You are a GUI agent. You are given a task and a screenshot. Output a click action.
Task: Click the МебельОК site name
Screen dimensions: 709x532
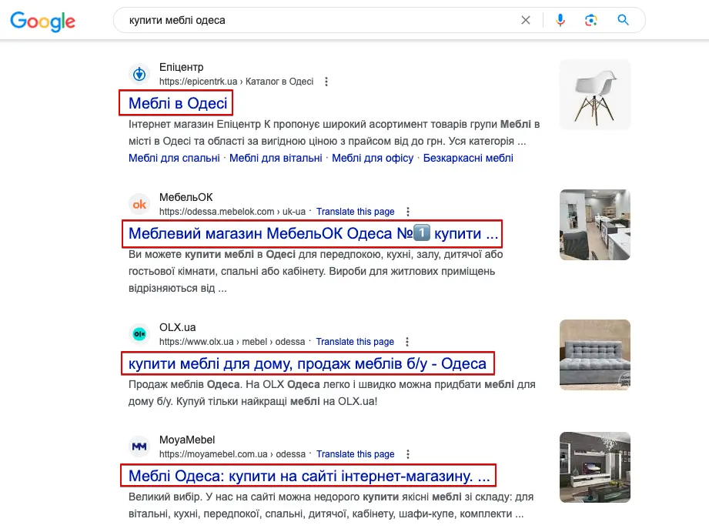tap(186, 197)
